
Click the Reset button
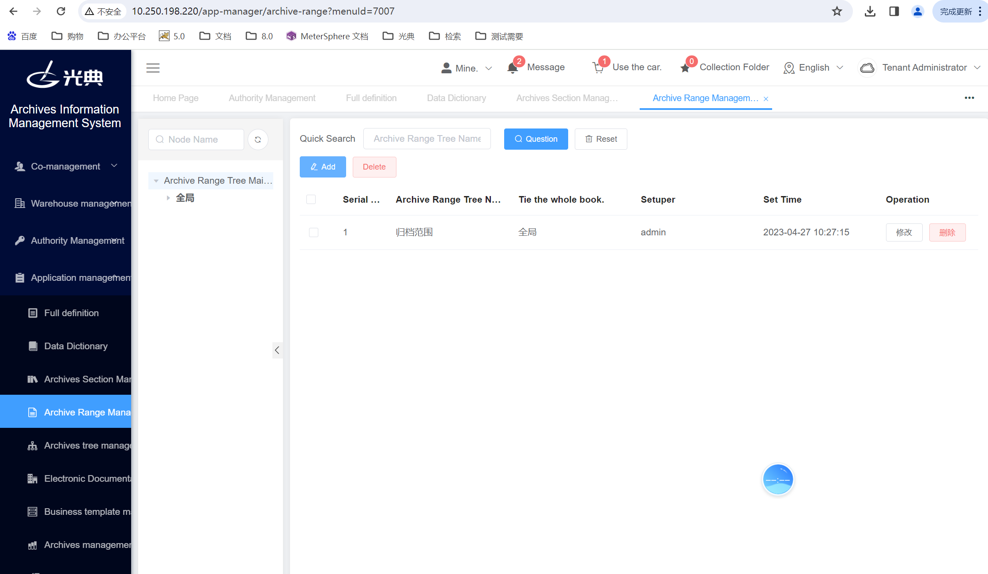tap(601, 139)
